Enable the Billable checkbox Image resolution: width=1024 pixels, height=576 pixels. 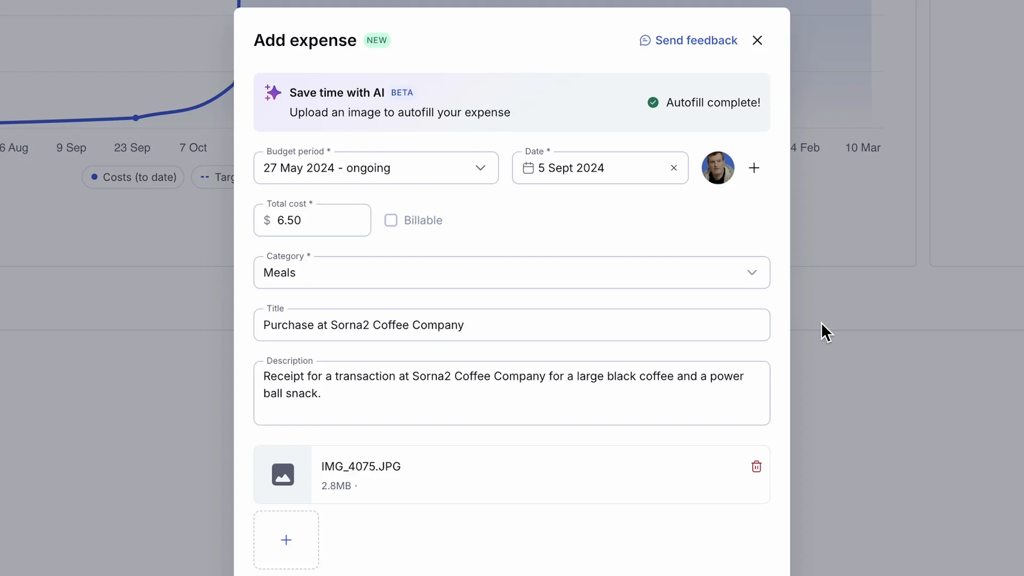tap(392, 220)
